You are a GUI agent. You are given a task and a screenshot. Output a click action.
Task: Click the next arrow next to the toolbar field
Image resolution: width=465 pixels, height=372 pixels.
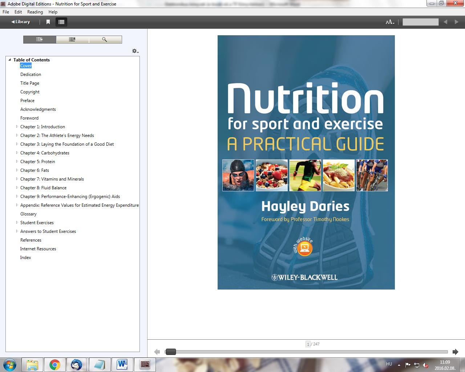(x=457, y=22)
